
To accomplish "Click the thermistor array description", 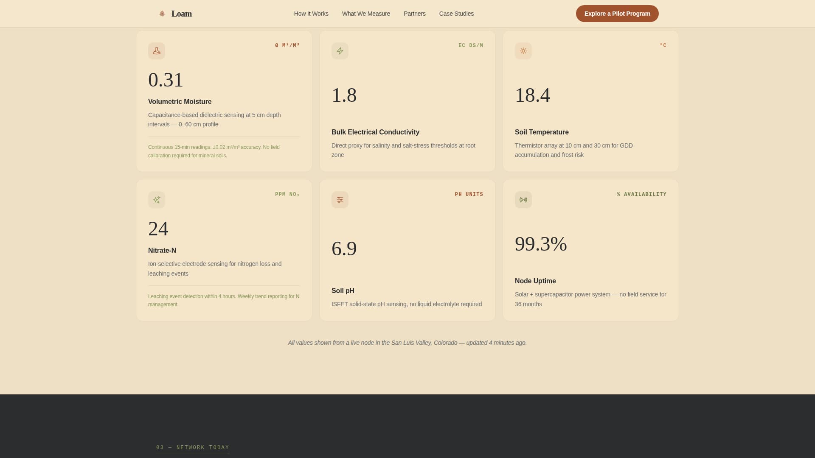I will (x=574, y=150).
